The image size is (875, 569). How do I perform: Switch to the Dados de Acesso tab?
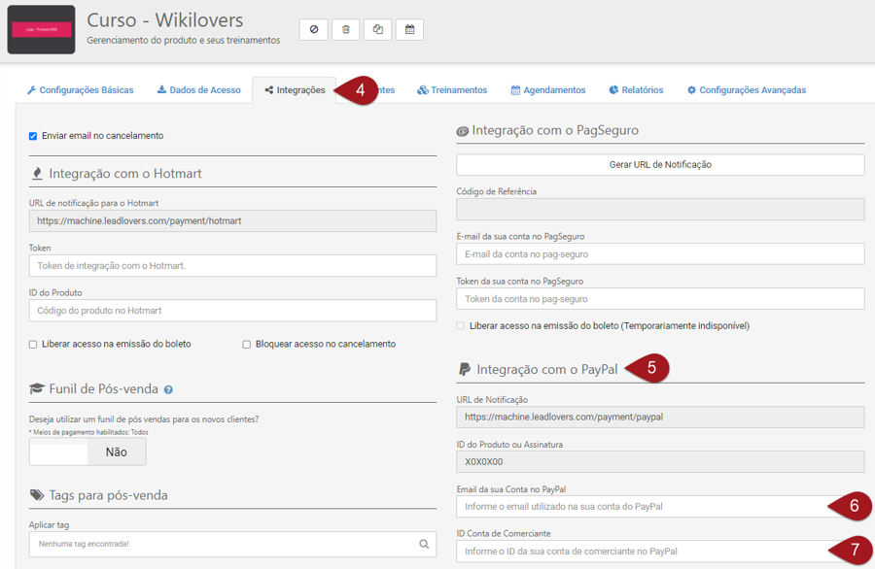pos(199,90)
